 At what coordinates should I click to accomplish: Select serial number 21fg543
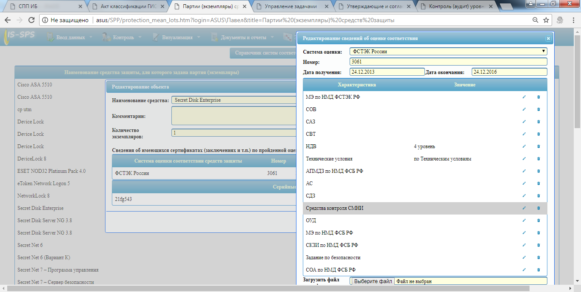click(205, 199)
